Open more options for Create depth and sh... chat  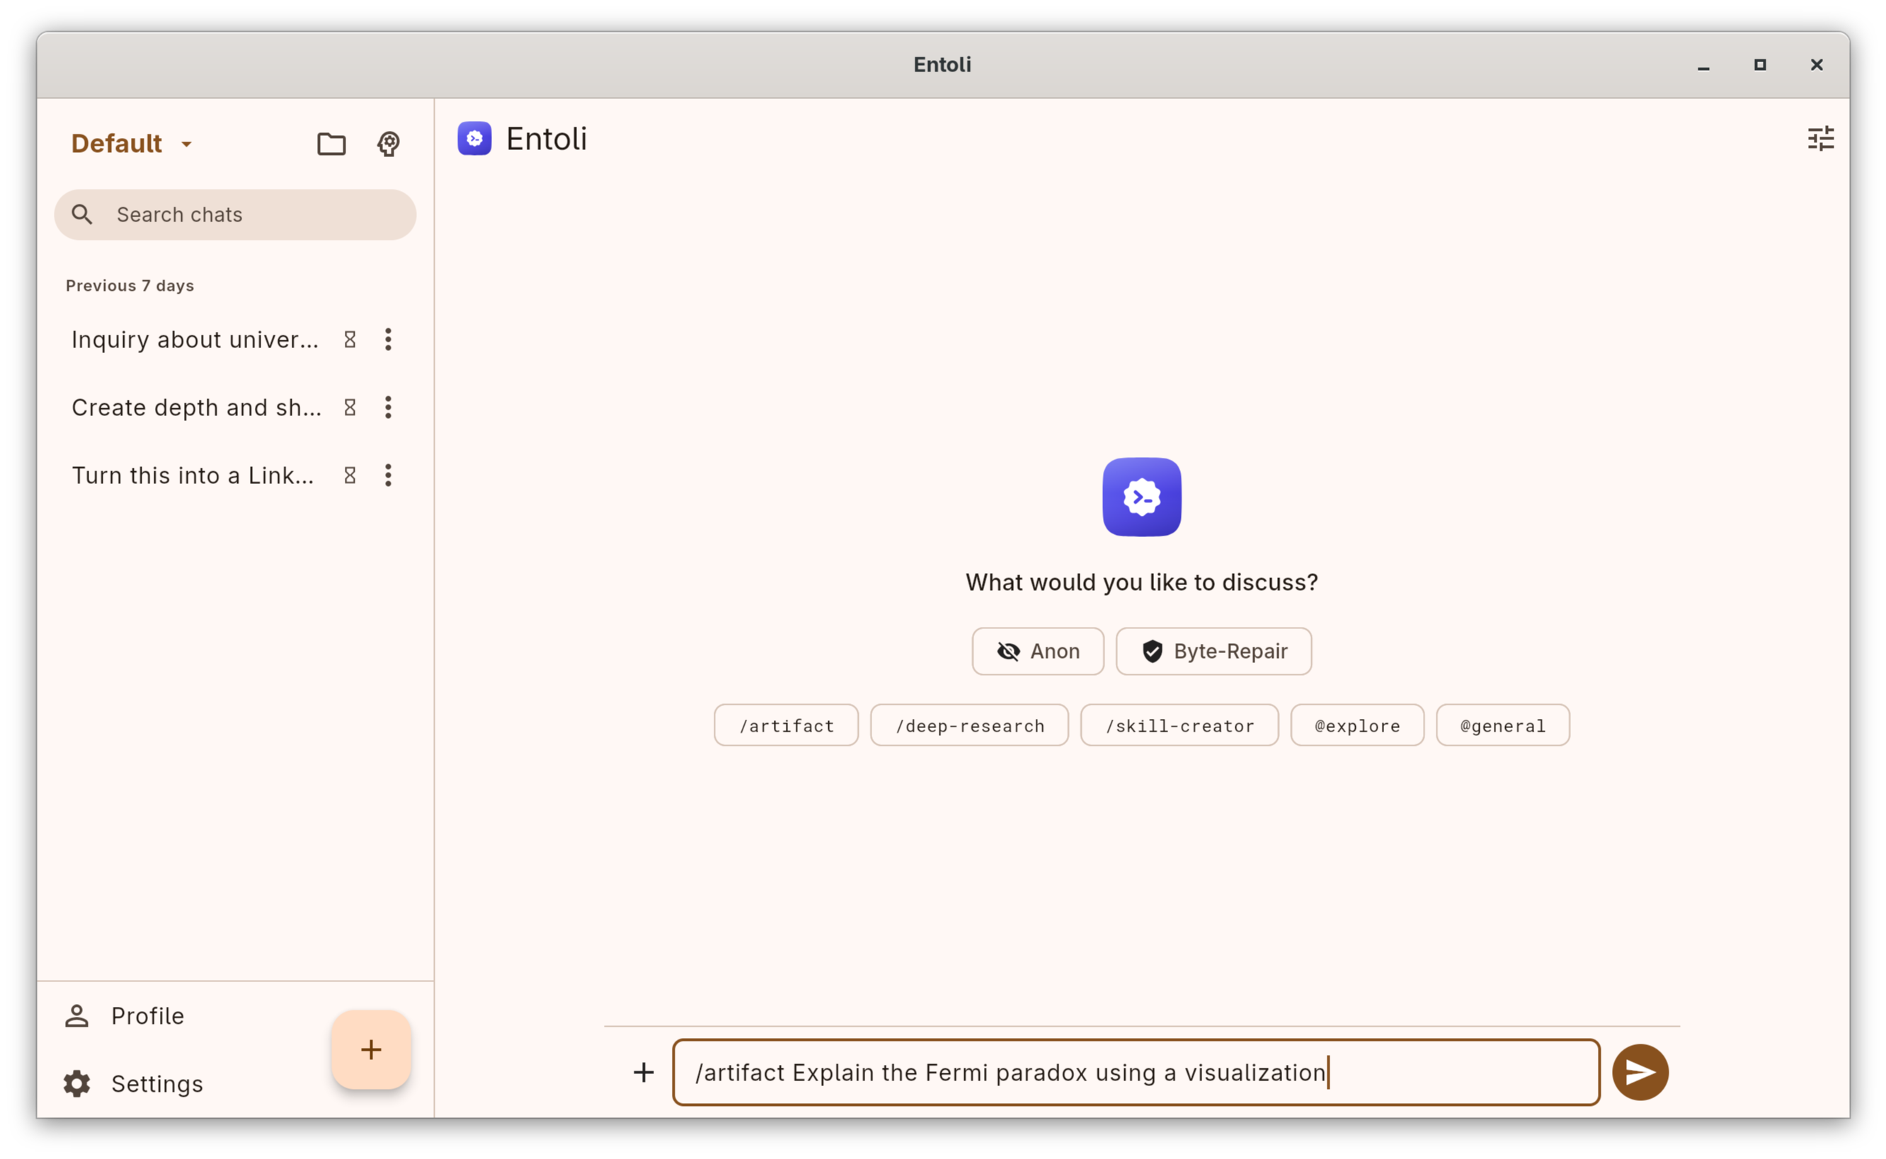point(388,408)
